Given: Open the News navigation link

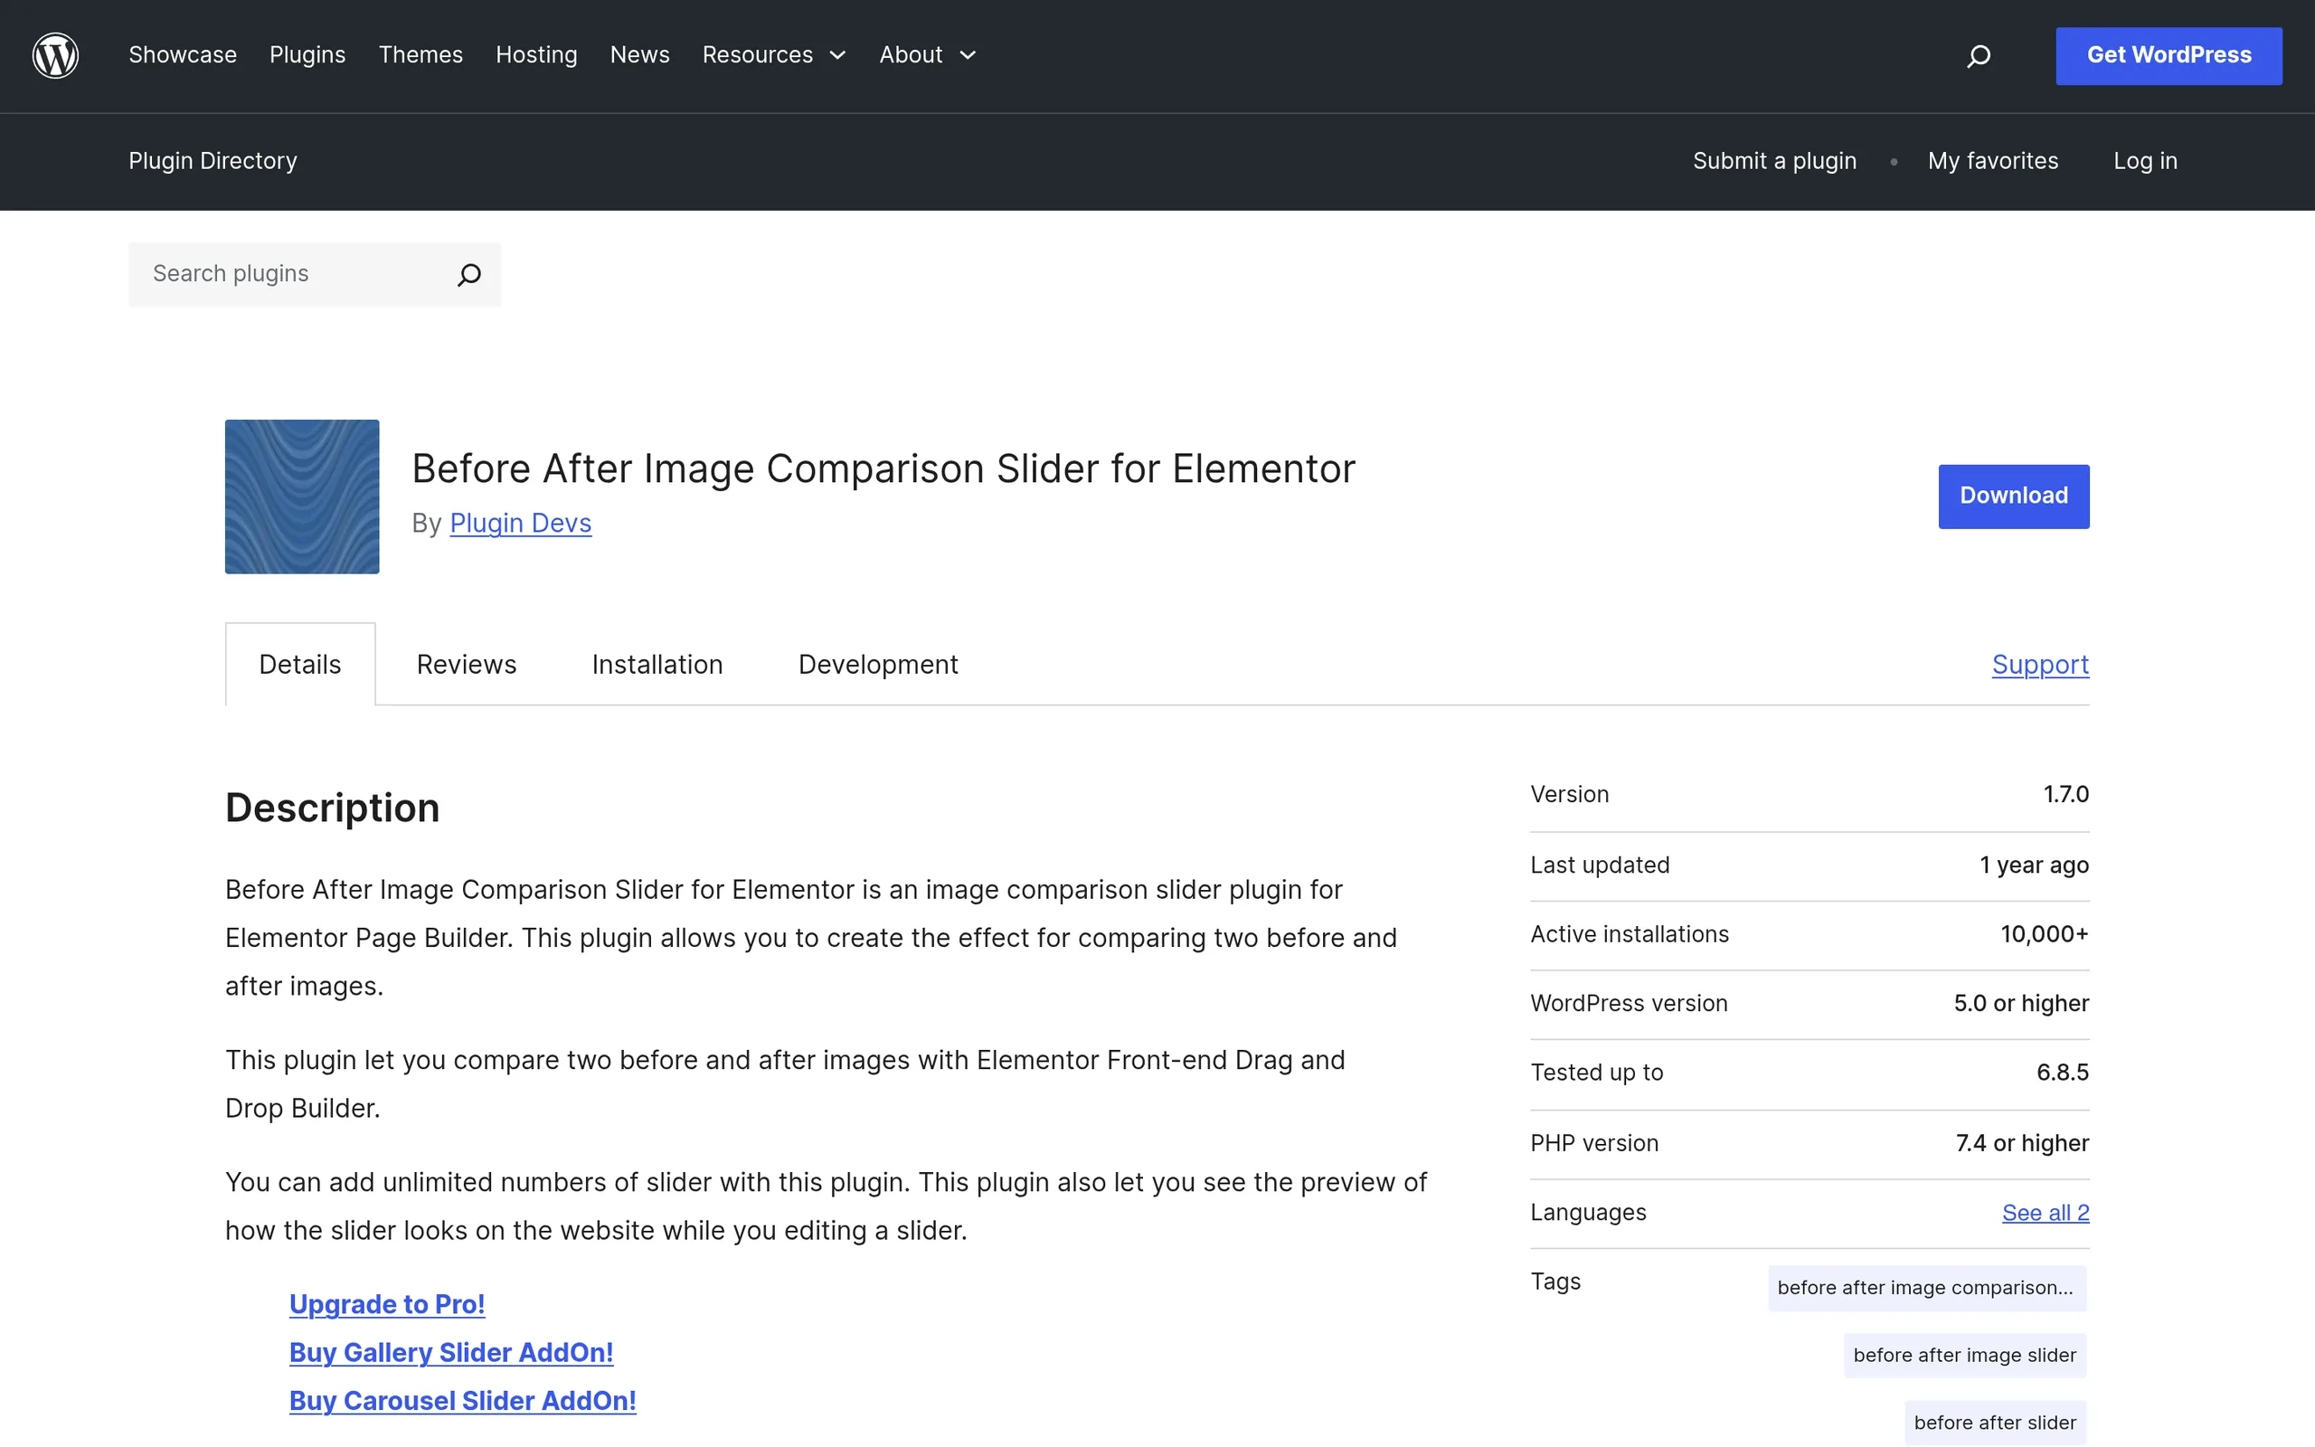Looking at the screenshot, I should pyautogui.click(x=640, y=55).
